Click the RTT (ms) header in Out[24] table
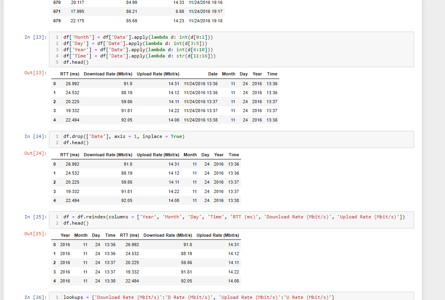The width and height of the screenshot is (445, 300). click(x=70, y=155)
